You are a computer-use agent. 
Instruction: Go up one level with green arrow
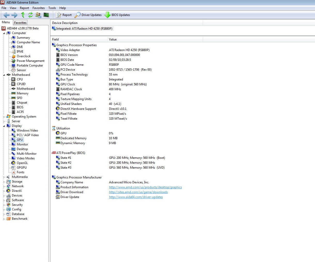(23, 15)
